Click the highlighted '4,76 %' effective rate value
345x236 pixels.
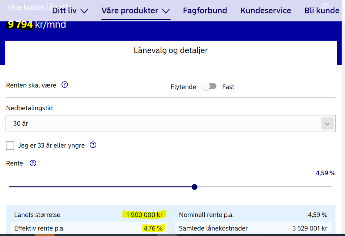pos(153,228)
